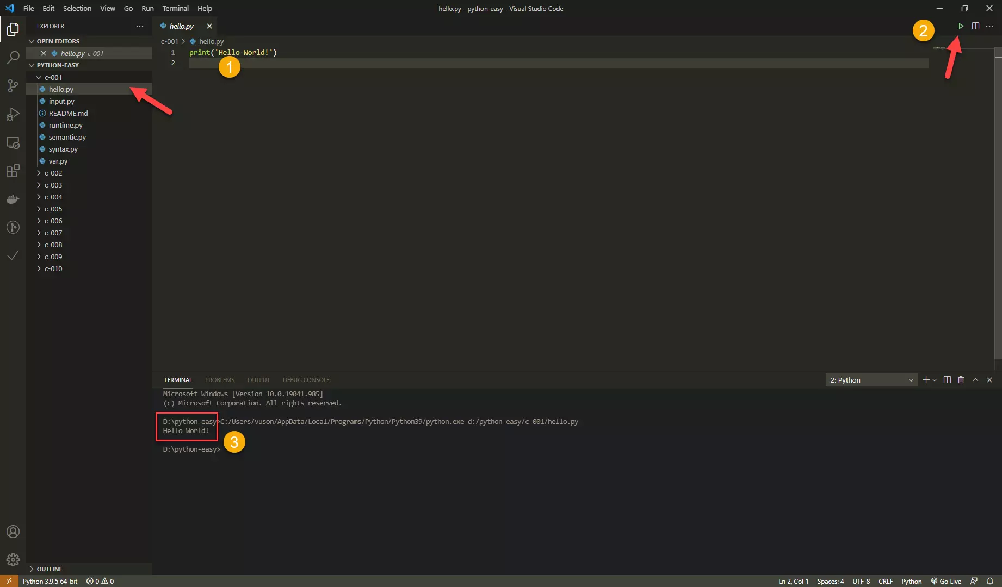Viewport: 1002px width, 587px height.
Task: Open semantic.py in the file tree
Action: 89,137
